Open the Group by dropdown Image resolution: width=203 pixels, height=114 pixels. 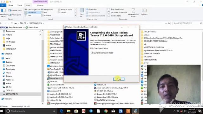coord(91,9)
